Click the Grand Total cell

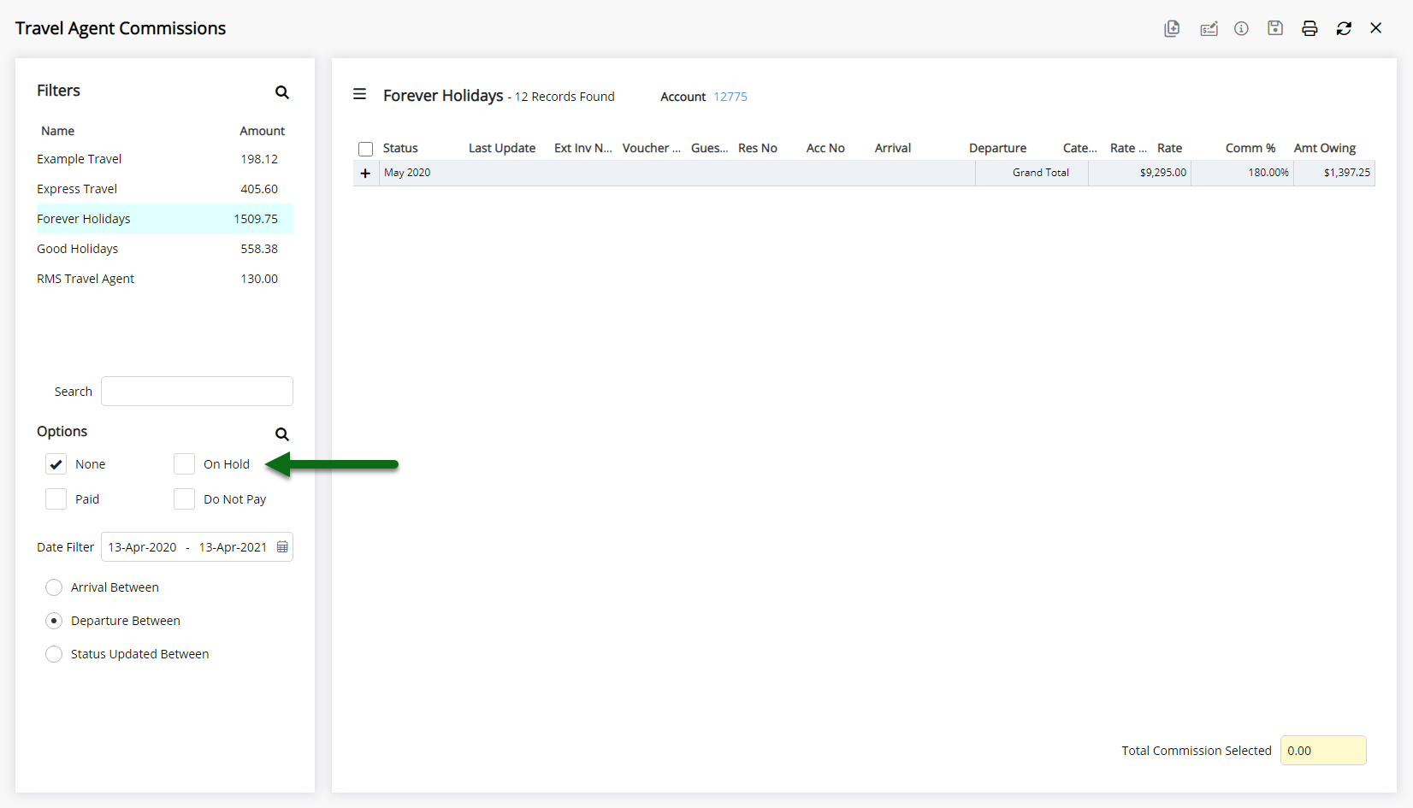[1032, 173]
